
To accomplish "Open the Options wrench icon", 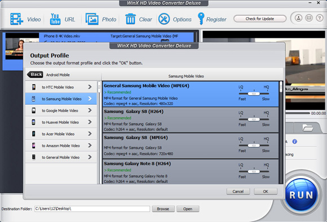I will 164,19.
